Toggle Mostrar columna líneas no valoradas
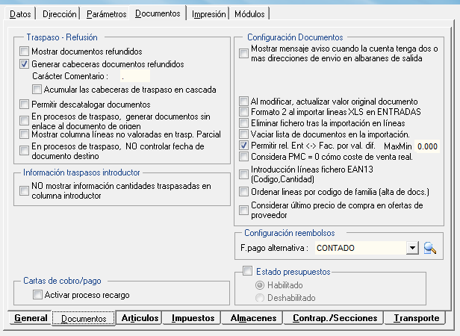The image size is (460, 336). pyautogui.click(x=24, y=134)
